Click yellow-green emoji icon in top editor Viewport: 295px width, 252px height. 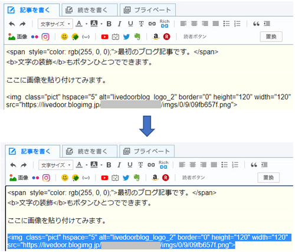click(75, 37)
